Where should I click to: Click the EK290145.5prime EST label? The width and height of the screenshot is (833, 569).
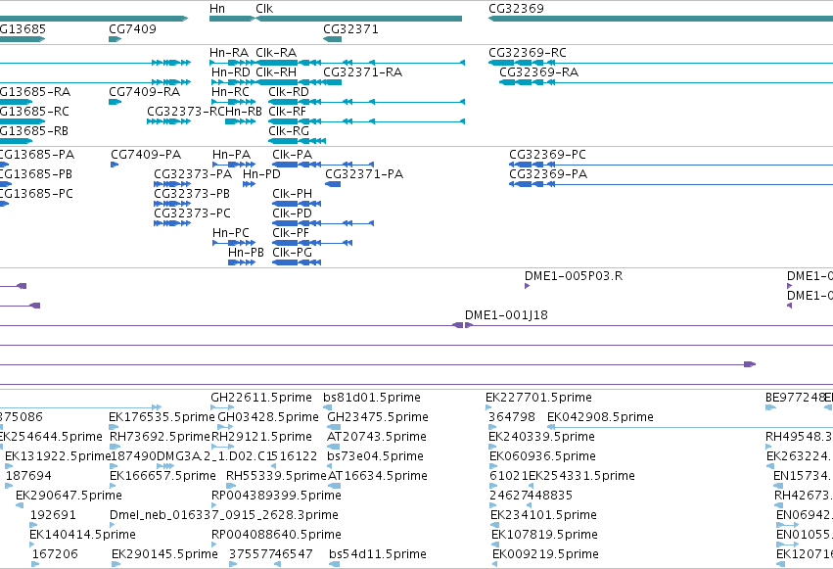(x=164, y=555)
